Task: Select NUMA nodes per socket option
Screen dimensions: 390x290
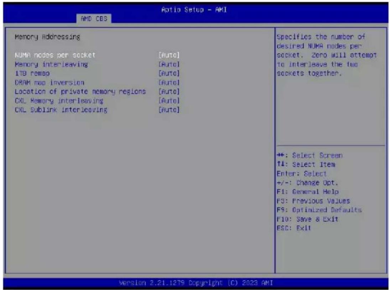Action: (55, 55)
